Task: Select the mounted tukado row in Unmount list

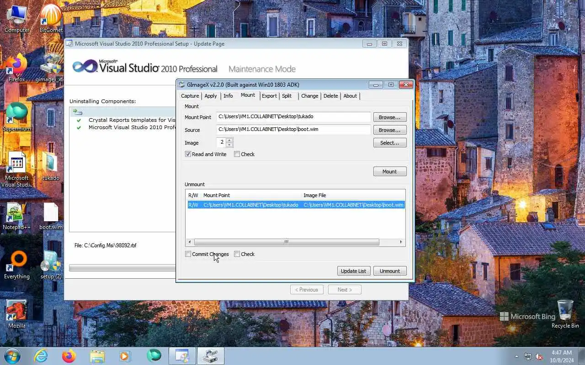Action: pyautogui.click(x=296, y=205)
